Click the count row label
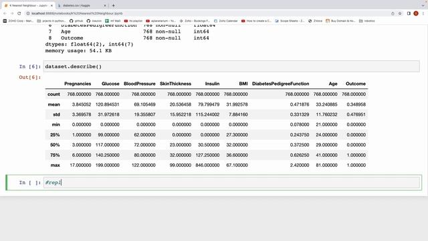428x241 pixels. [x=53, y=94]
